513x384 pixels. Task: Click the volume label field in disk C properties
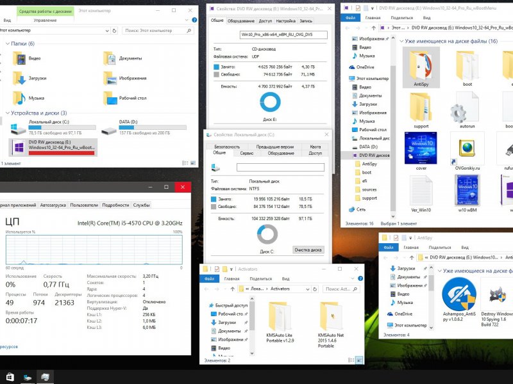(280, 168)
